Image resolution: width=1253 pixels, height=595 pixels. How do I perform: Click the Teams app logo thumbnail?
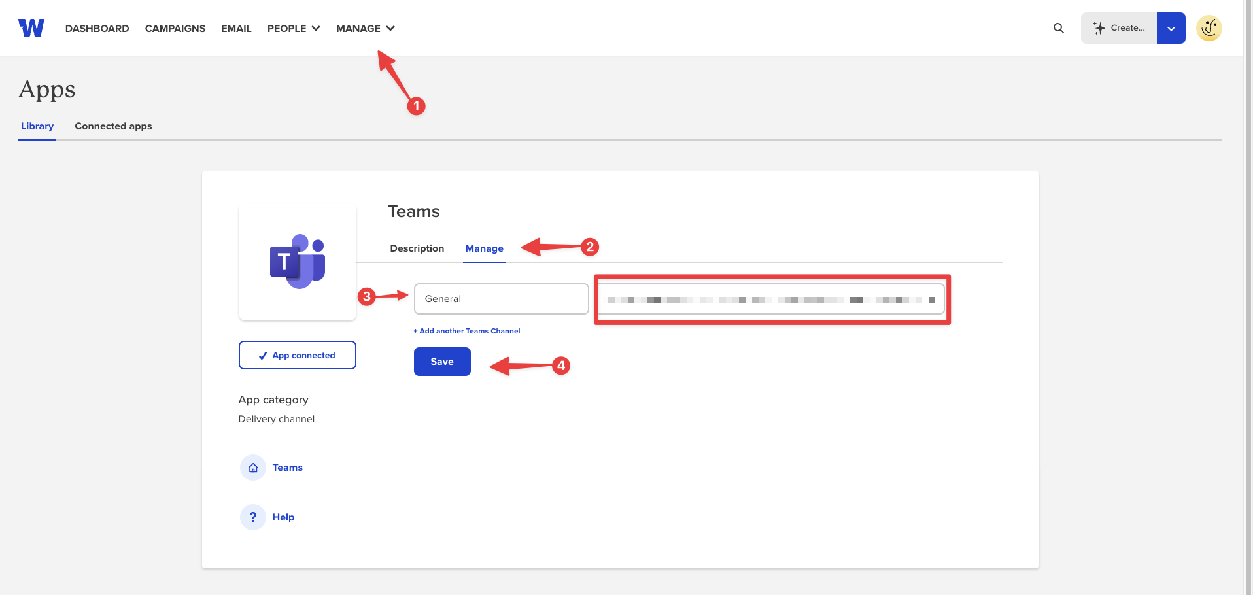[298, 262]
